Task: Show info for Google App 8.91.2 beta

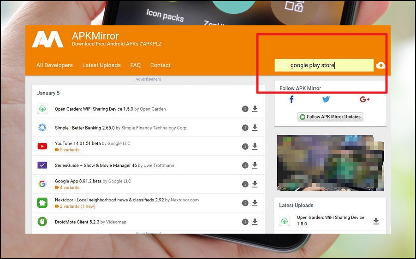Action: [x=245, y=184]
